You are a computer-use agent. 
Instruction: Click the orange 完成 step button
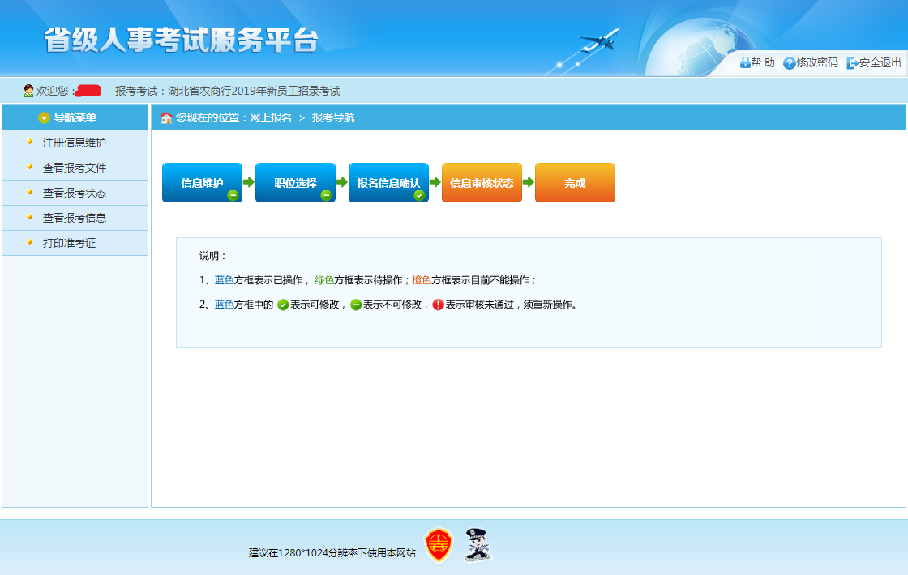tap(575, 183)
